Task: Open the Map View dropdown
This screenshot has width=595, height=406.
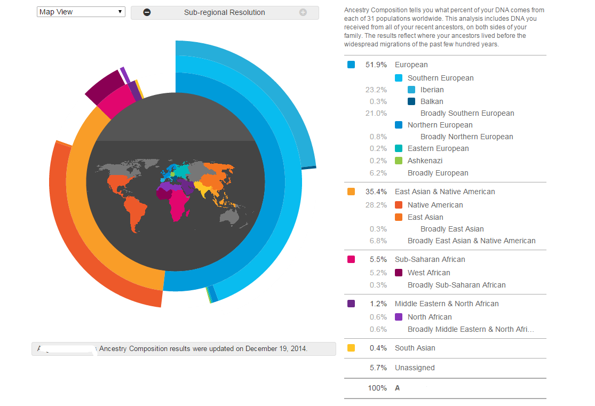Action: coord(81,12)
